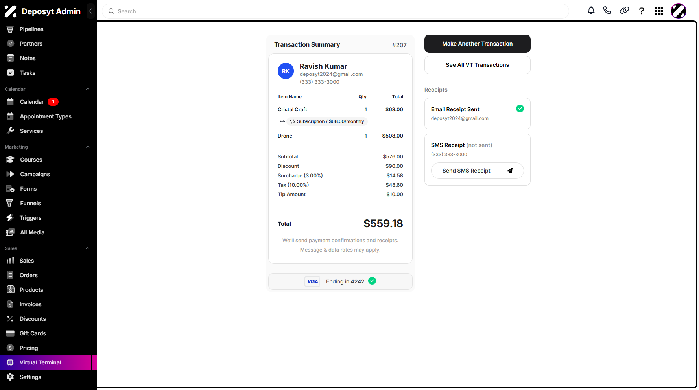Click the Notes icon in the sidebar
The height and width of the screenshot is (390, 699).
point(11,58)
